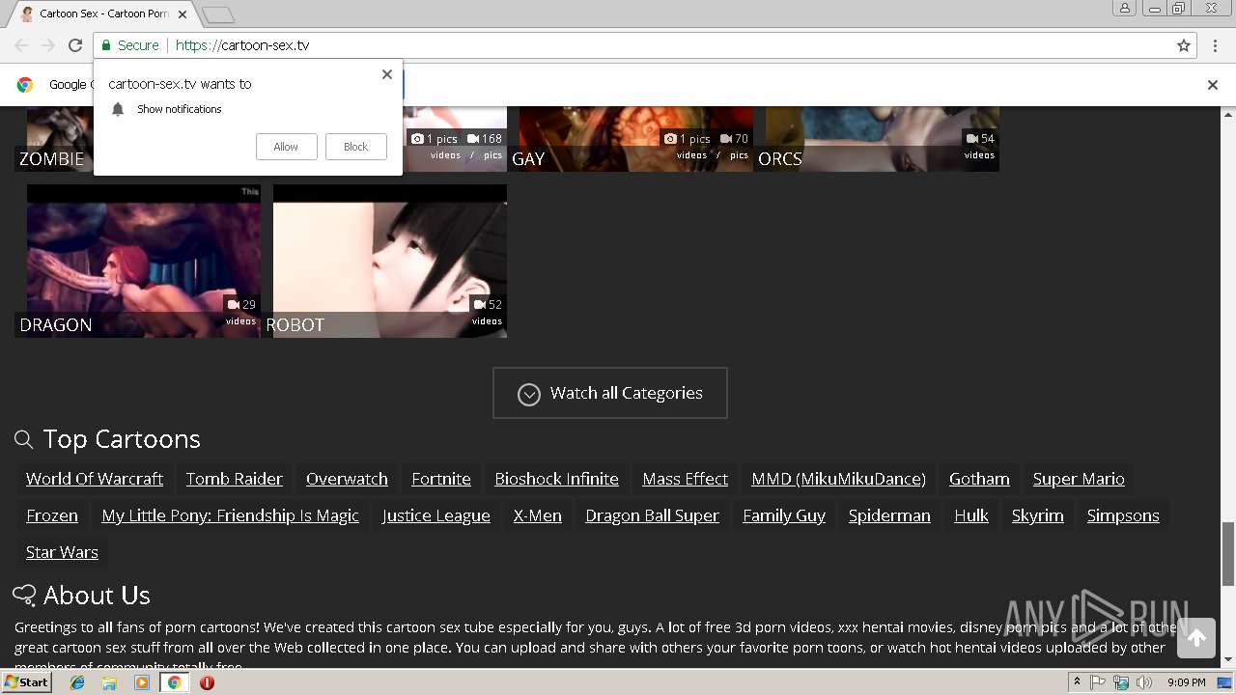Image resolution: width=1236 pixels, height=695 pixels.
Task: Open the ROBOT category tile
Action: tap(385, 261)
